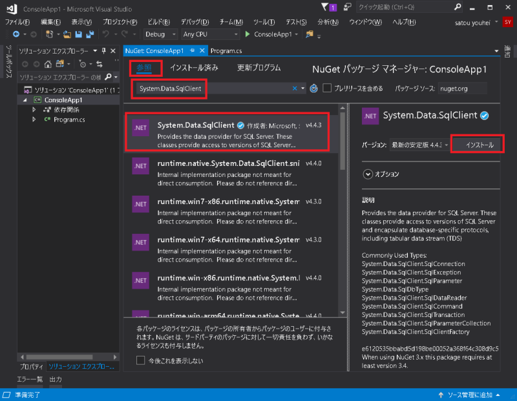Open the ファイル menu
The width and height of the screenshot is (517, 401).
pyautogui.click(x=17, y=22)
